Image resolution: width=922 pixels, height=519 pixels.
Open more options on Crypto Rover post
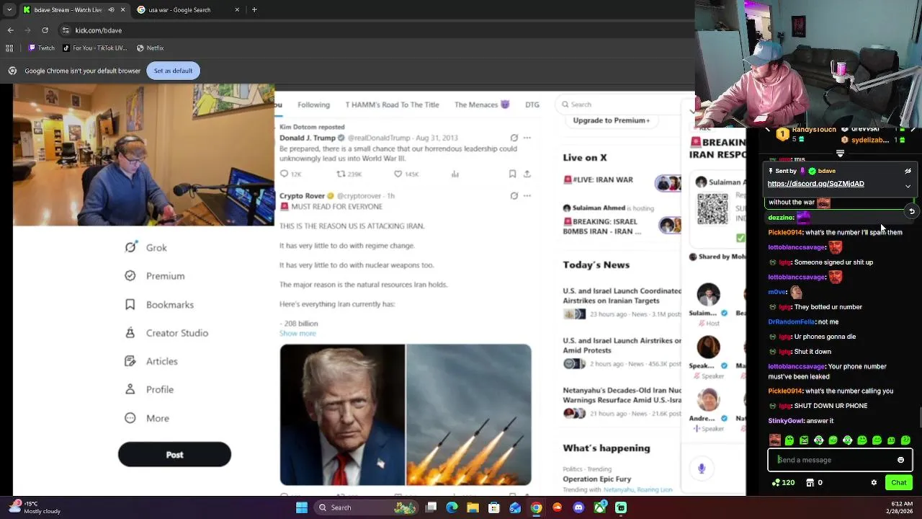527,195
